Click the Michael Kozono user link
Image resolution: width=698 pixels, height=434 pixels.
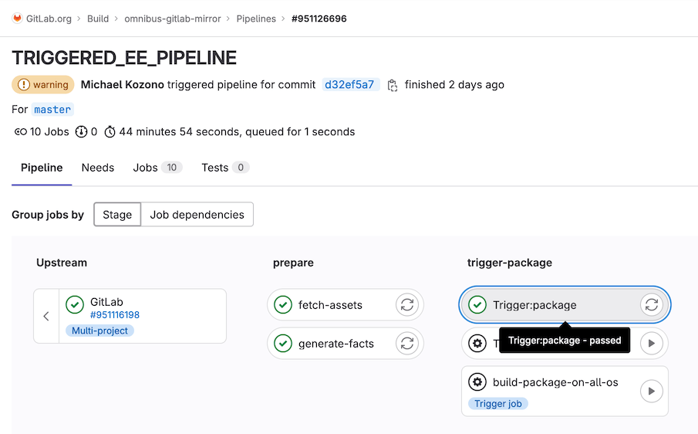(122, 85)
